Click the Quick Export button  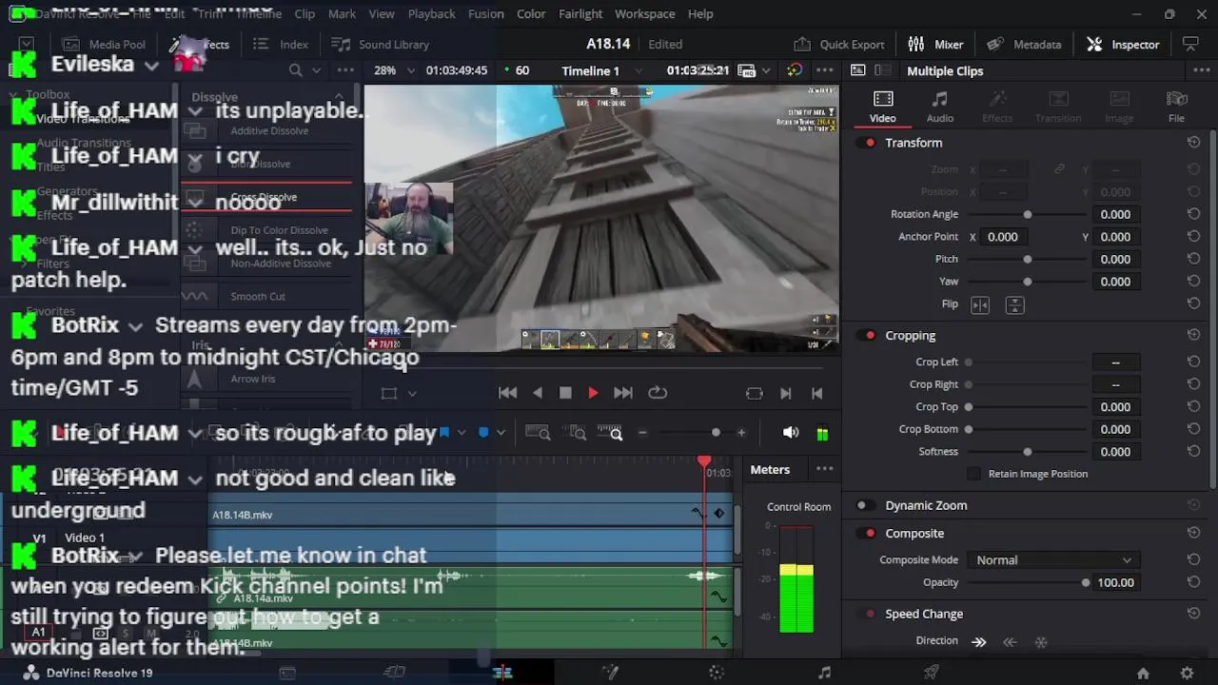(x=839, y=45)
